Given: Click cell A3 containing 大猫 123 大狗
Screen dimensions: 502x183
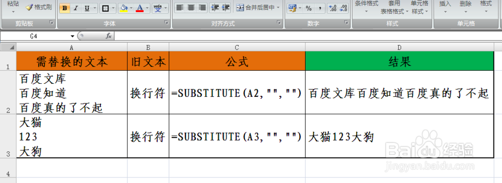Looking at the screenshot, I should point(72,136).
